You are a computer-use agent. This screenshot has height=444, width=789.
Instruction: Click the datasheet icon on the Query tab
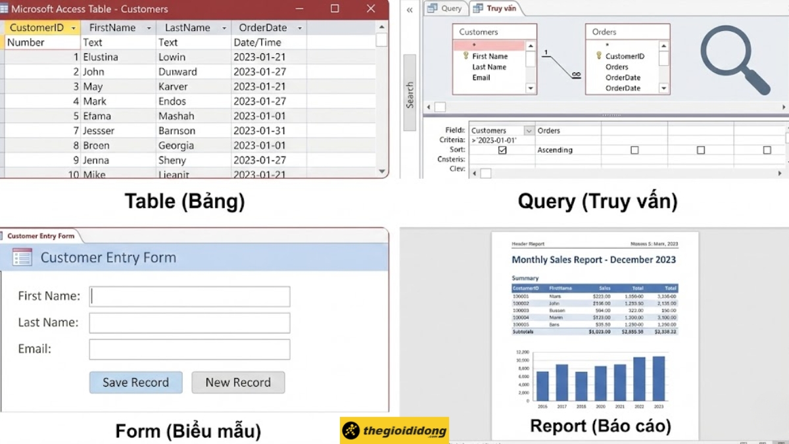point(431,9)
